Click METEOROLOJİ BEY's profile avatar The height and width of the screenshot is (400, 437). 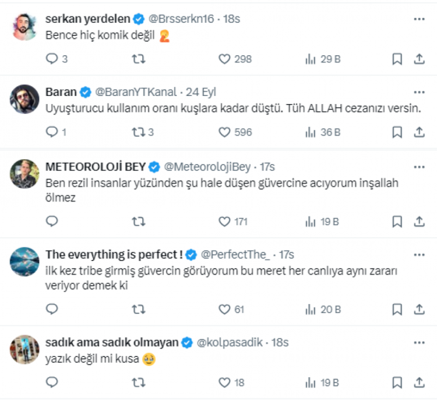coord(24,174)
